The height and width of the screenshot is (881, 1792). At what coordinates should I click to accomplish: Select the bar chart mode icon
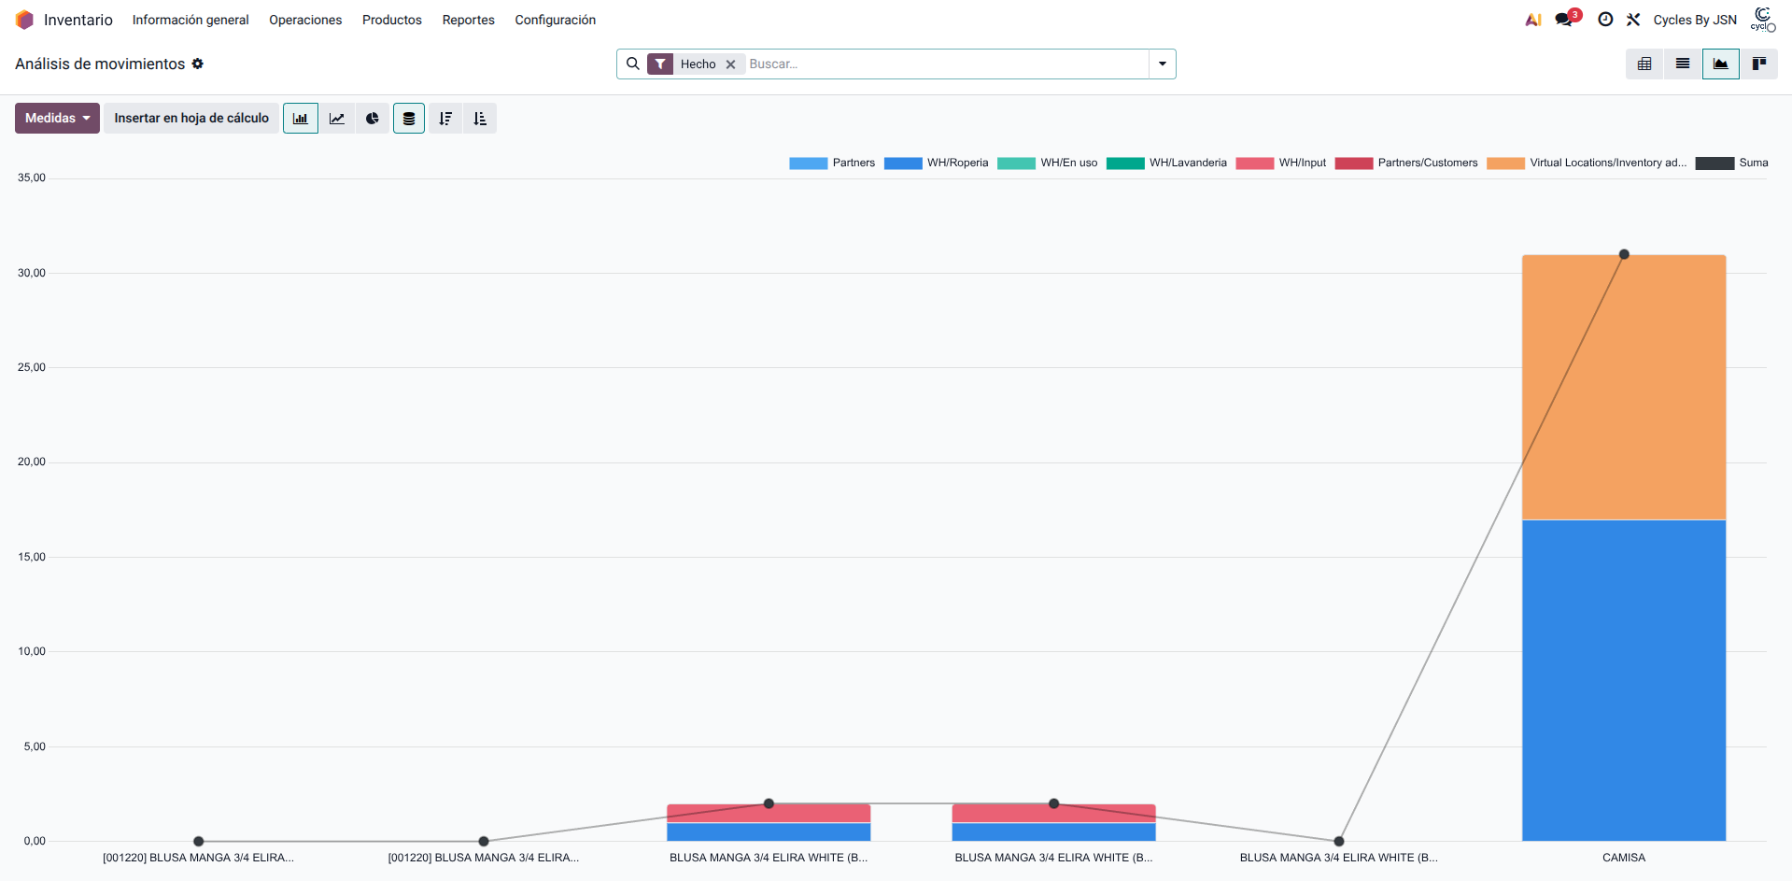pos(301,119)
